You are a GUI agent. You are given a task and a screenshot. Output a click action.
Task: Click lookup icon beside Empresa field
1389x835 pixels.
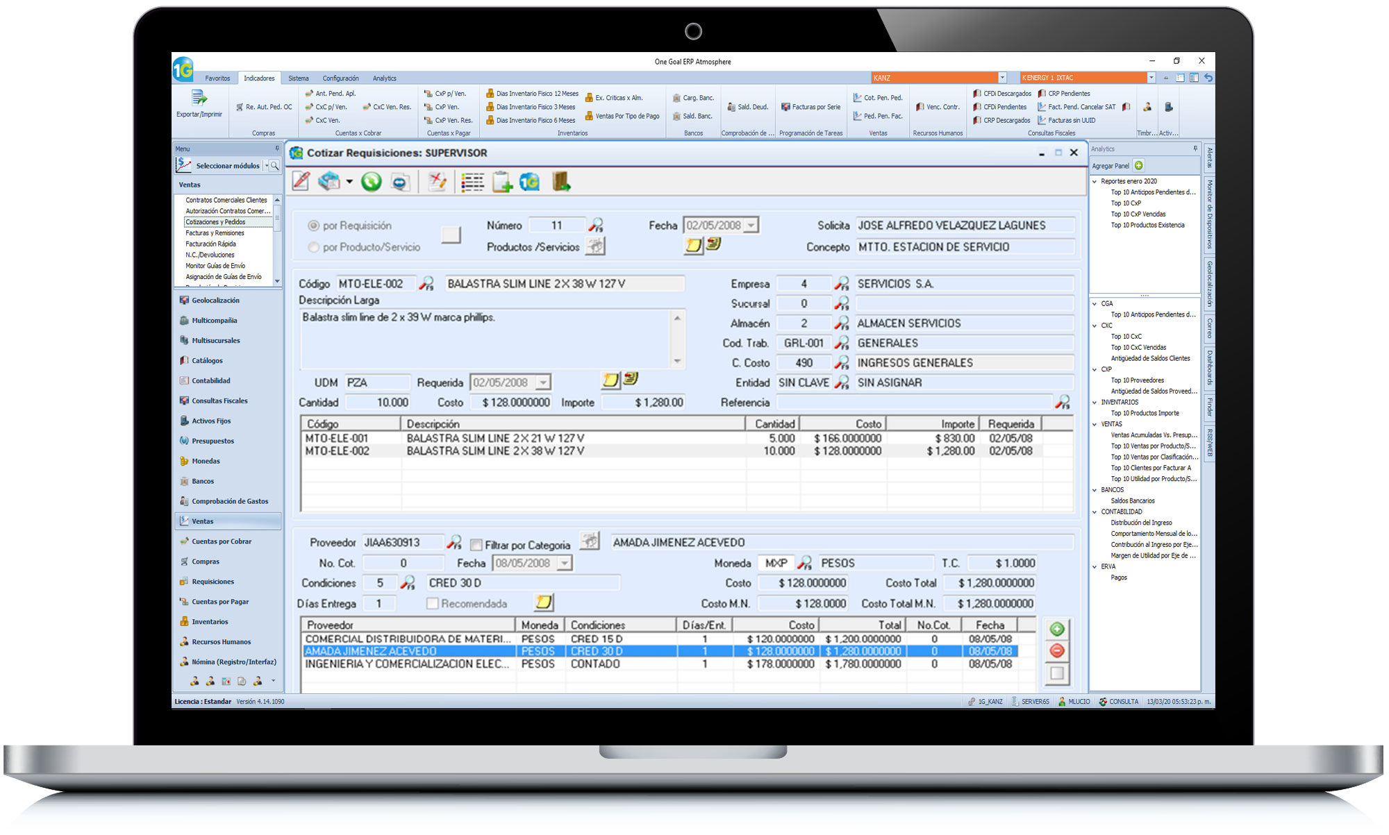pyautogui.click(x=842, y=283)
